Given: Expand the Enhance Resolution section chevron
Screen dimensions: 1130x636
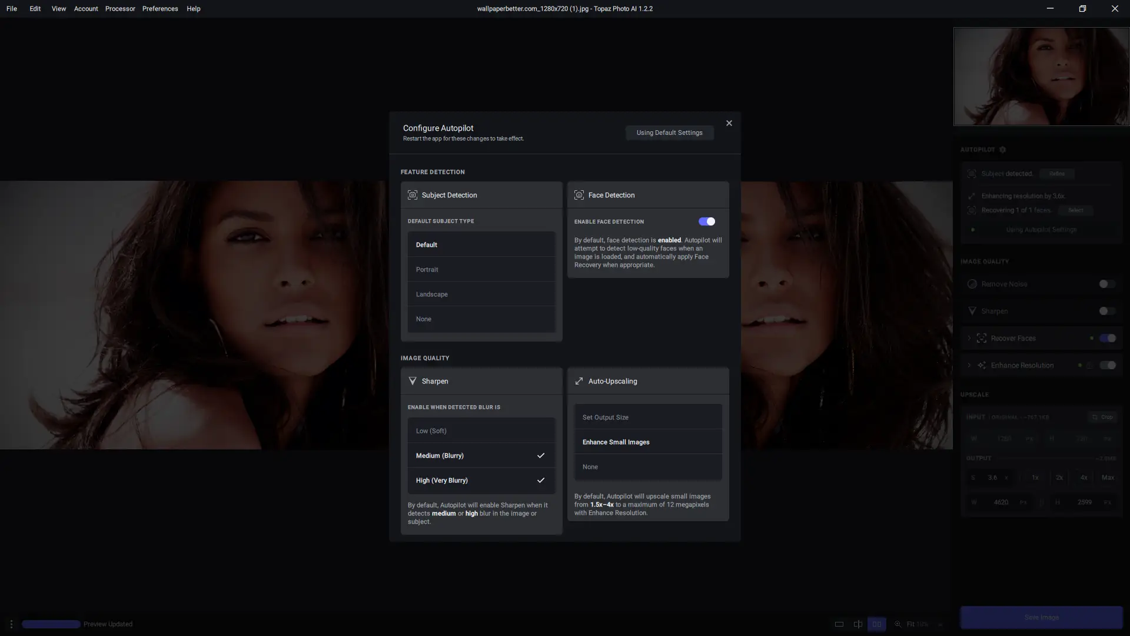Looking at the screenshot, I should [969, 365].
